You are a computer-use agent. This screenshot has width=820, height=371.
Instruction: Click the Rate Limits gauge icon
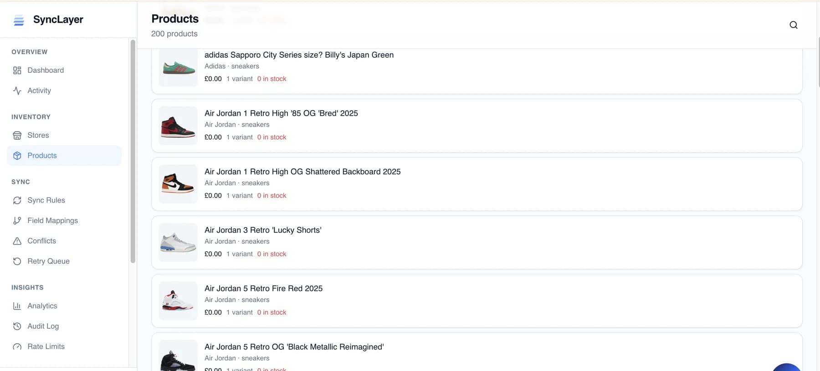pyautogui.click(x=17, y=346)
